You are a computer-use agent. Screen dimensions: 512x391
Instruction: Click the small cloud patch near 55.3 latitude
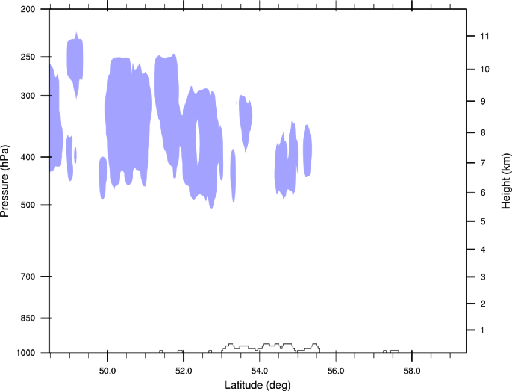click(x=307, y=150)
